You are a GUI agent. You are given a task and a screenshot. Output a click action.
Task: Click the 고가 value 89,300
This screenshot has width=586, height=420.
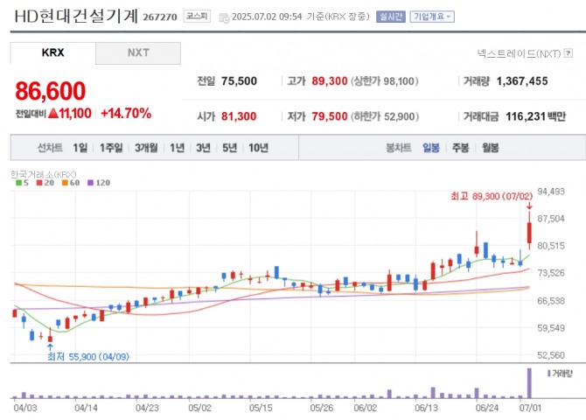tap(330, 81)
